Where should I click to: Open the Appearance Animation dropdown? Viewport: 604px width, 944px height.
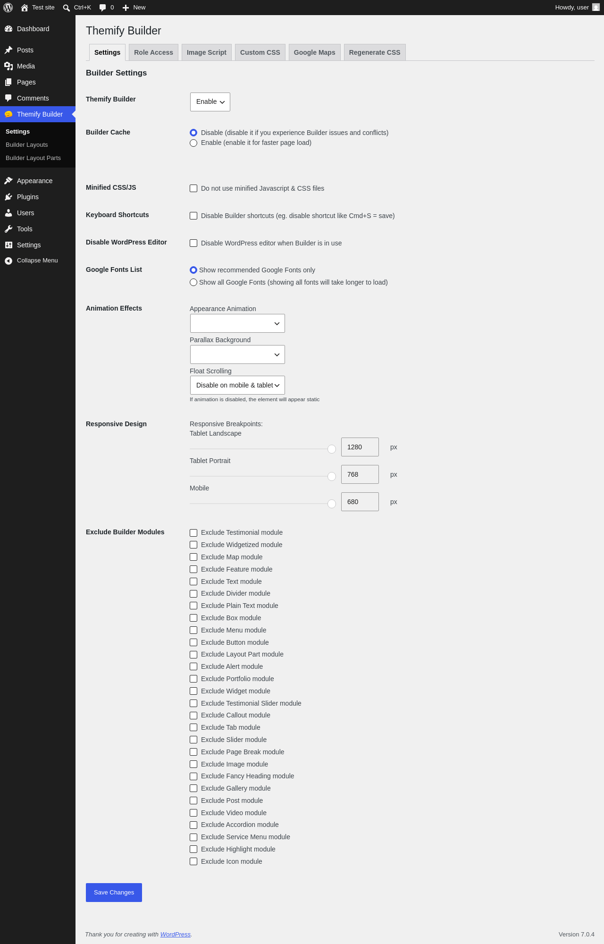click(x=237, y=323)
